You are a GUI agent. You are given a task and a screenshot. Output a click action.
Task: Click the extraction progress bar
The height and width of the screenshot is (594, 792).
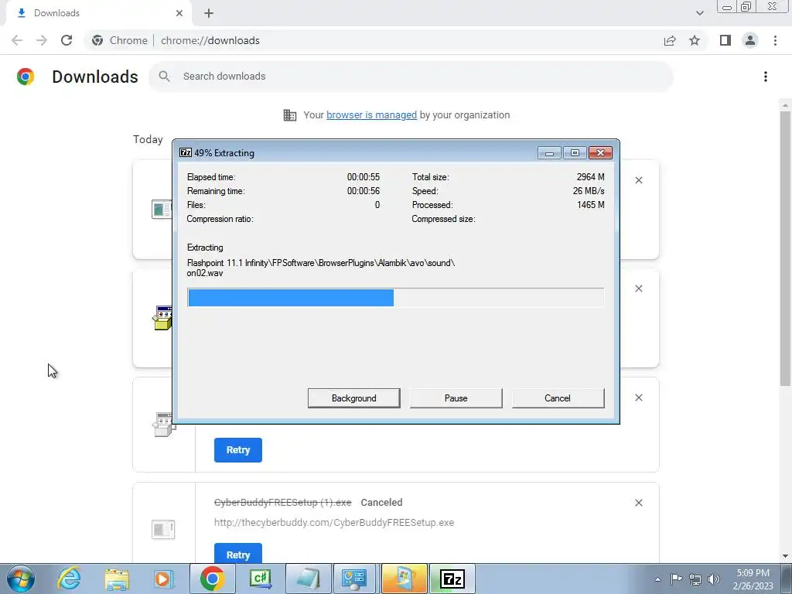pos(395,298)
